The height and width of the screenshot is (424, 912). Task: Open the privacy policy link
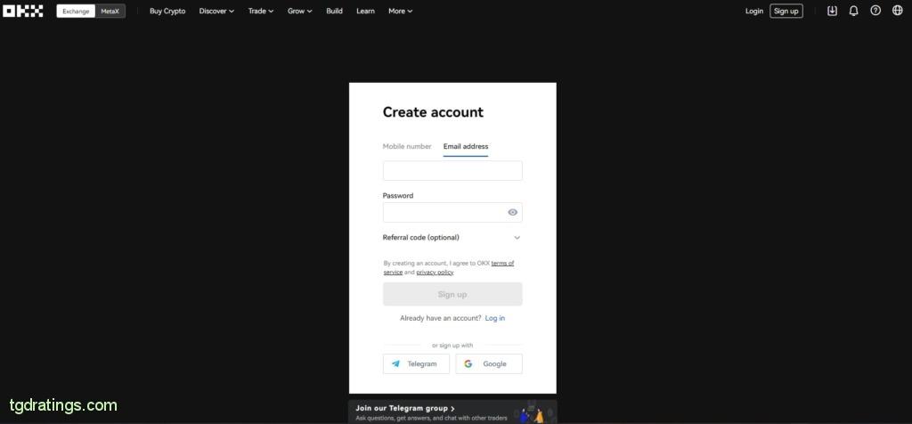(x=435, y=273)
